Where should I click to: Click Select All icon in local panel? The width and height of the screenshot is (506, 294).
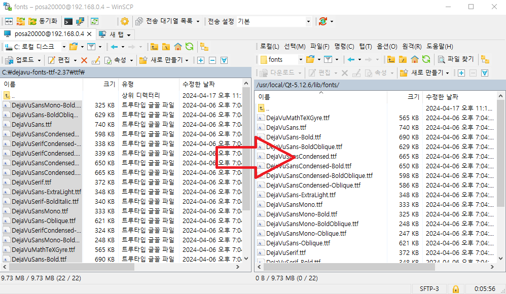224,60
